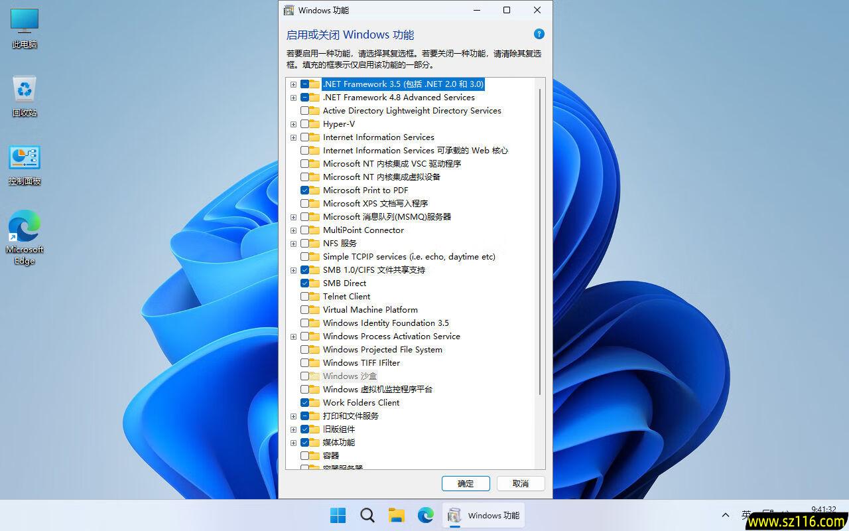Open Search from the taskbar
The width and height of the screenshot is (849, 531).
click(x=367, y=515)
